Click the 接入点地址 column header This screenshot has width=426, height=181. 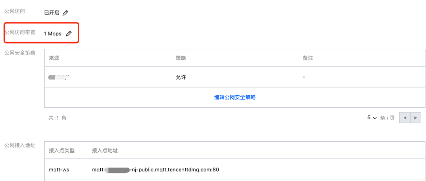(105, 150)
